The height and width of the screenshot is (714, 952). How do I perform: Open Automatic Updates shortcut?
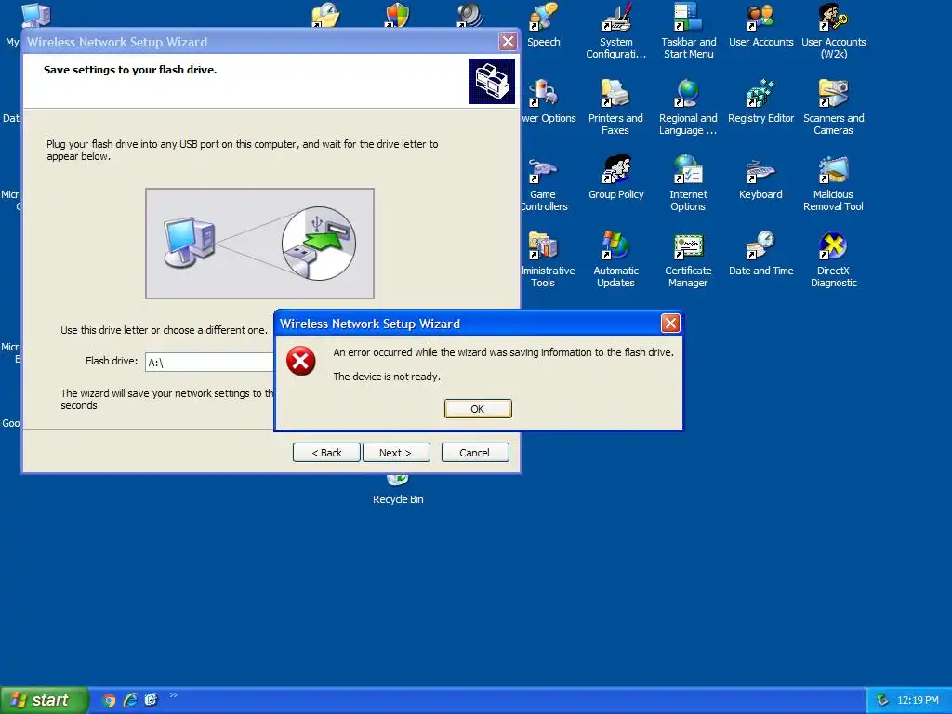pyautogui.click(x=615, y=259)
